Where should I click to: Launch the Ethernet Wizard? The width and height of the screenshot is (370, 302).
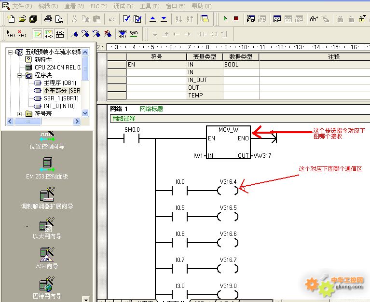[47, 228]
